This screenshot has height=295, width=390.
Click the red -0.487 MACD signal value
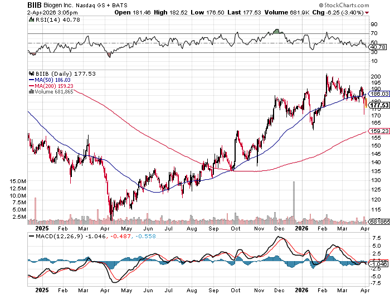(x=120, y=237)
